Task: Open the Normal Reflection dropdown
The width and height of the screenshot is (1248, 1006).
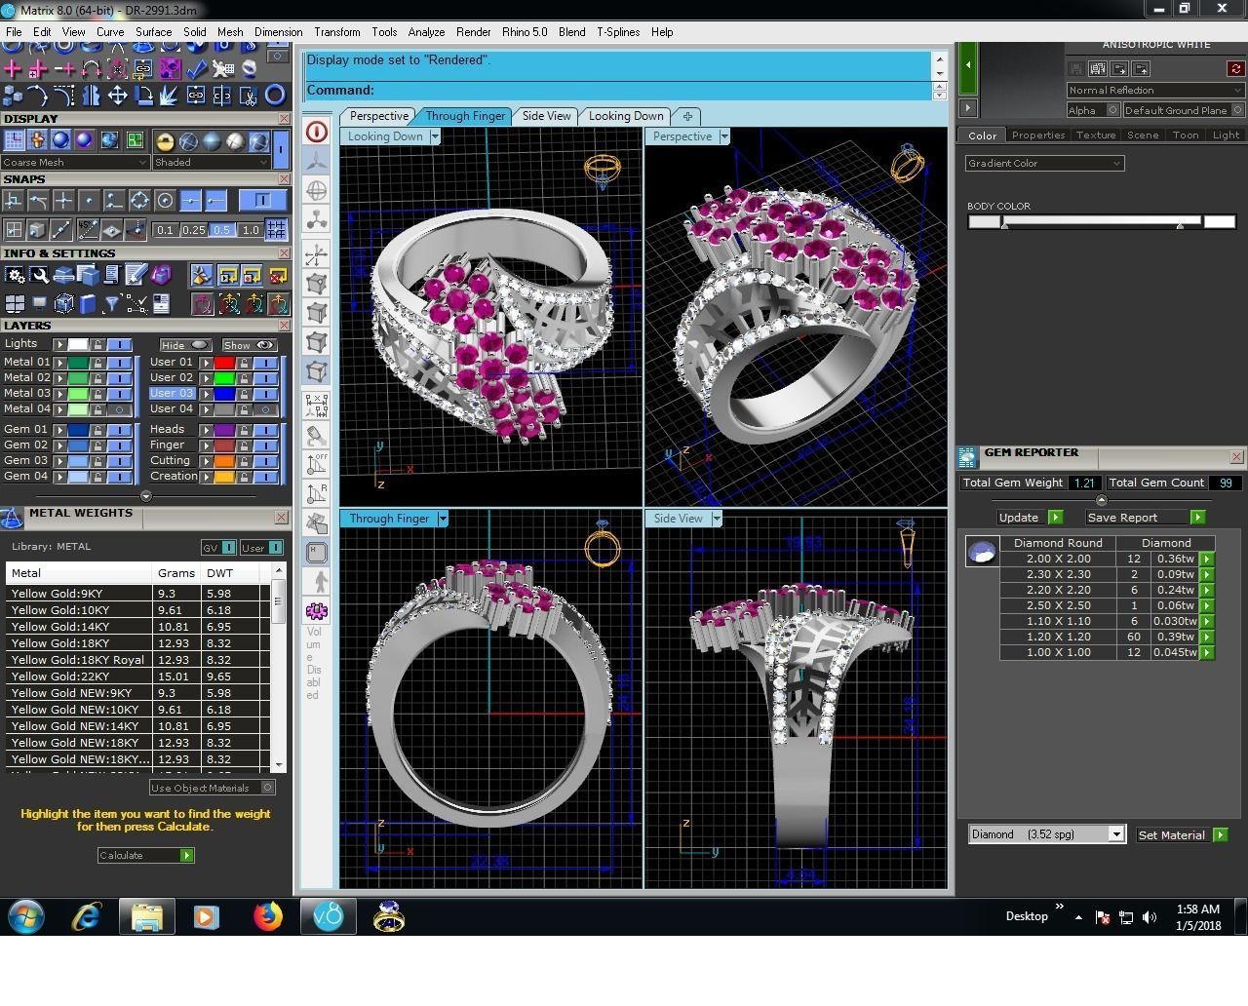Action: click(x=1155, y=90)
